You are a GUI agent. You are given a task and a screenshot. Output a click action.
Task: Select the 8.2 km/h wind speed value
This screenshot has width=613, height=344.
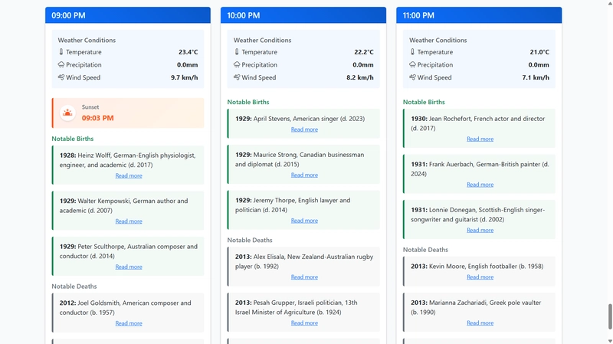click(x=359, y=77)
